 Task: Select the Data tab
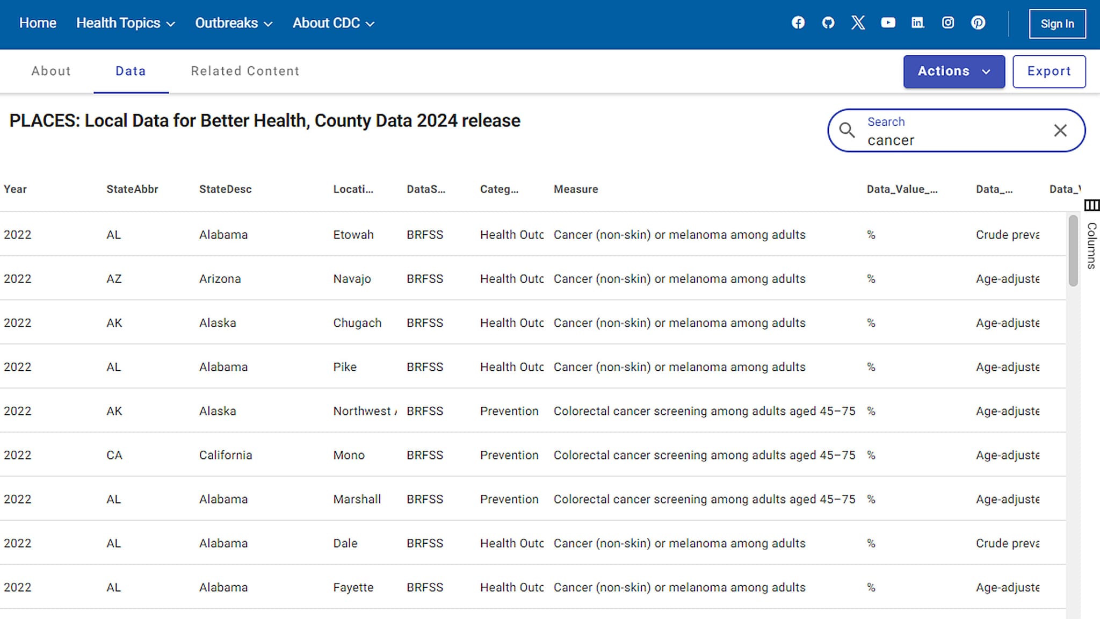coord(132,71)
